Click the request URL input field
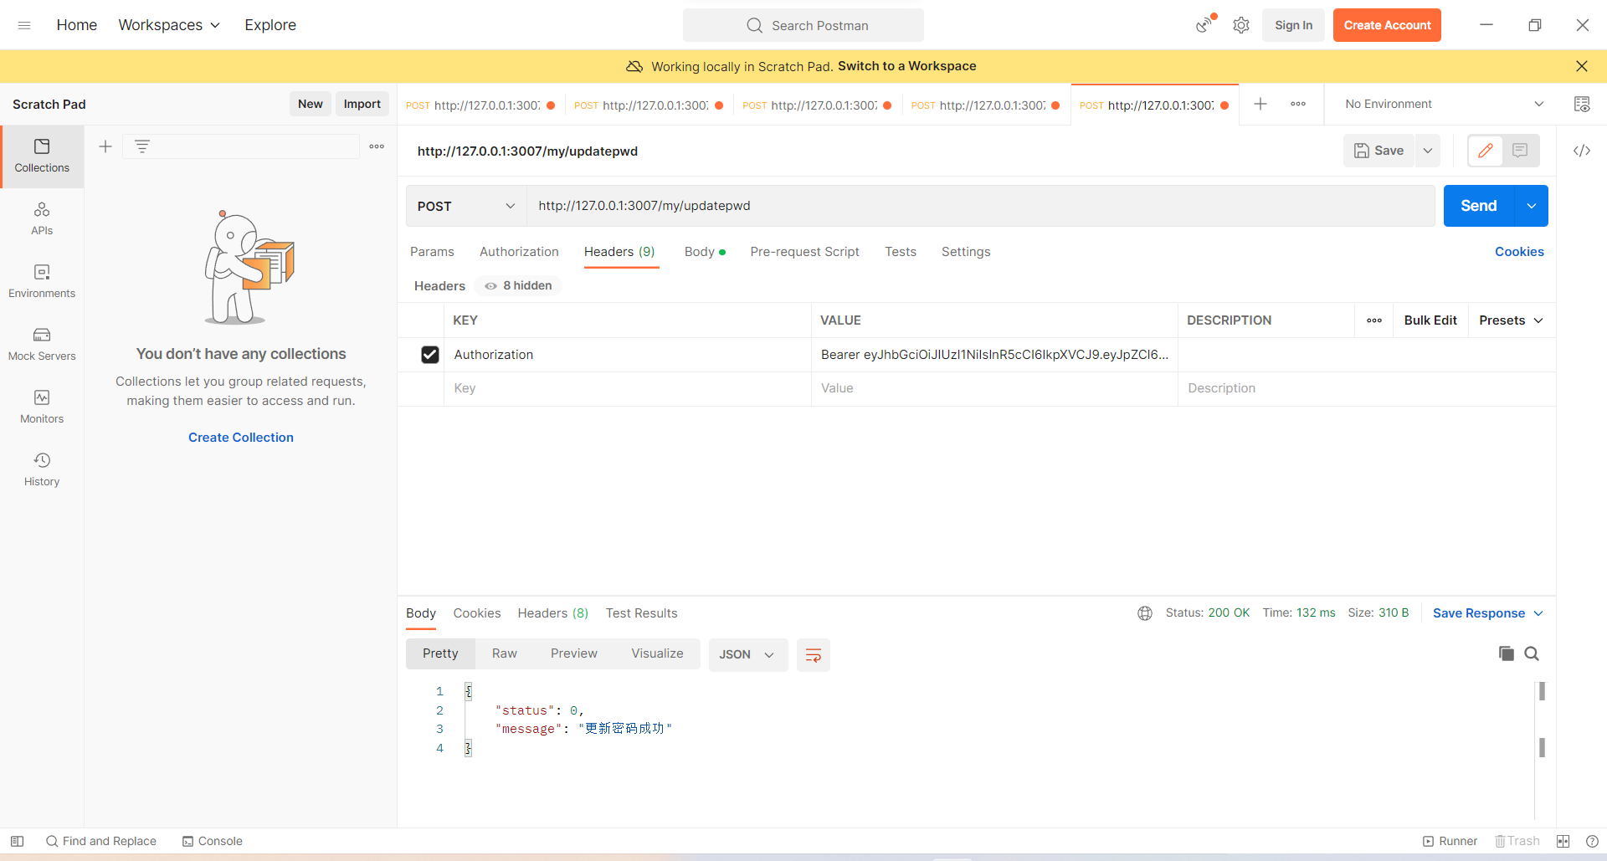 pyautogui.click(x=980, y=206)
